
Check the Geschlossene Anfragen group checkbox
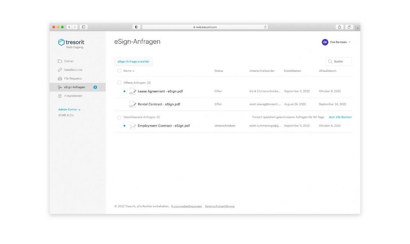click(119, 117)
